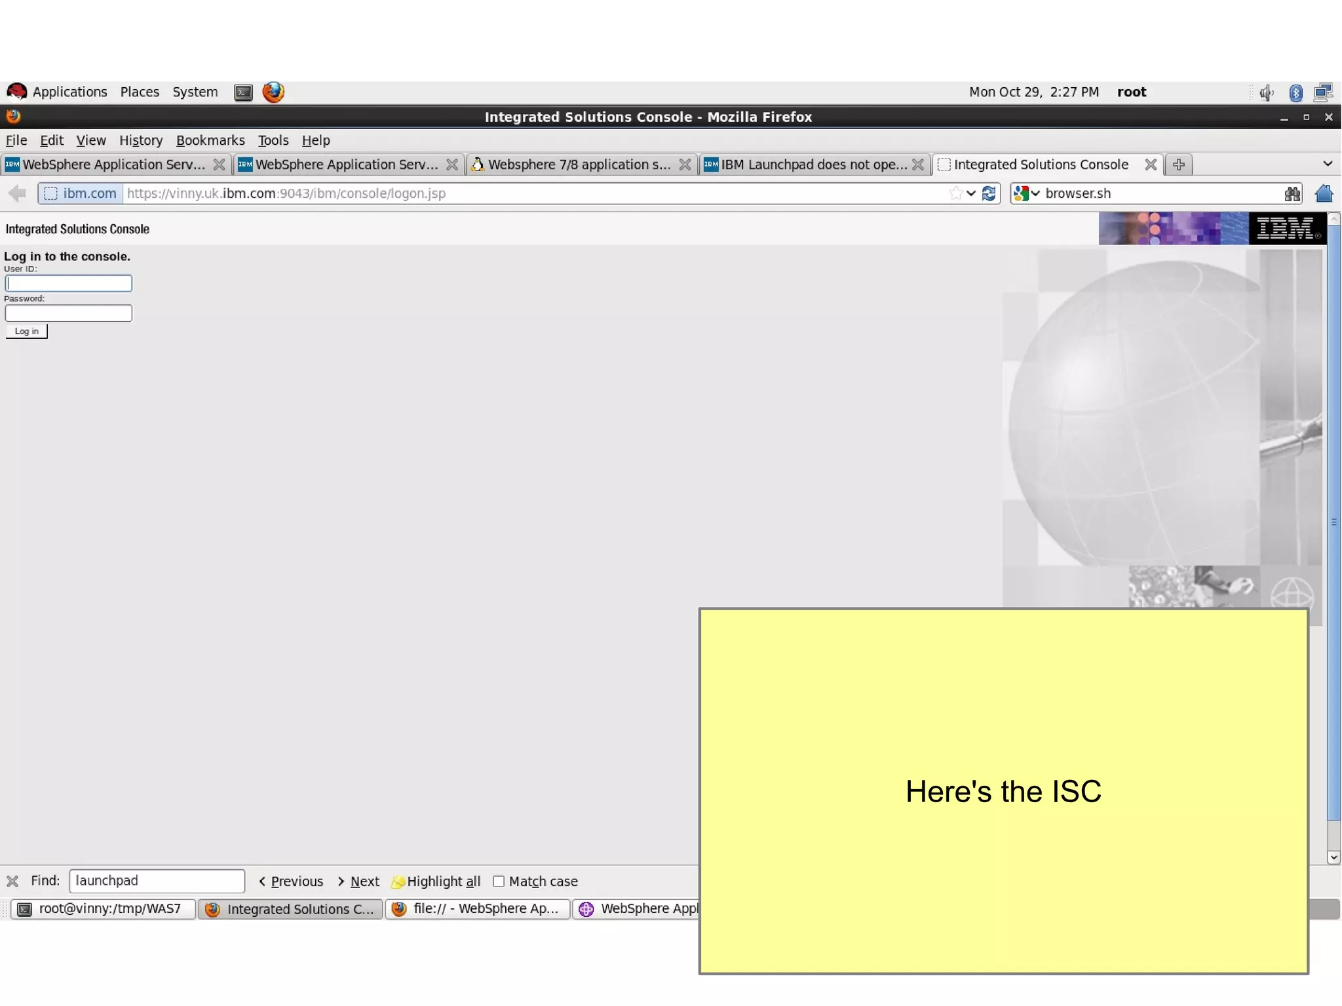Image resolution: width=1342 pixels, height=1006 pixels.
Task: Click the Red Hat Applications menu icon
Action: click(16, 92)
